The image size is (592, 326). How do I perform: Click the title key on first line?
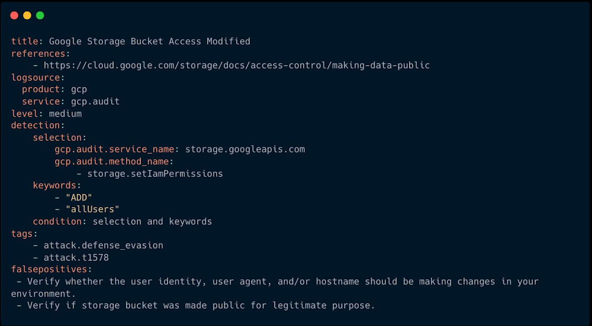pos(24,41)
